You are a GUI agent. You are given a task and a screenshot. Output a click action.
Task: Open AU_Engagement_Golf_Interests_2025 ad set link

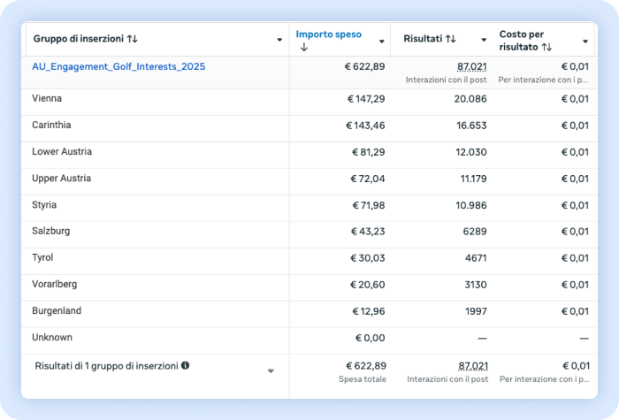118,67
